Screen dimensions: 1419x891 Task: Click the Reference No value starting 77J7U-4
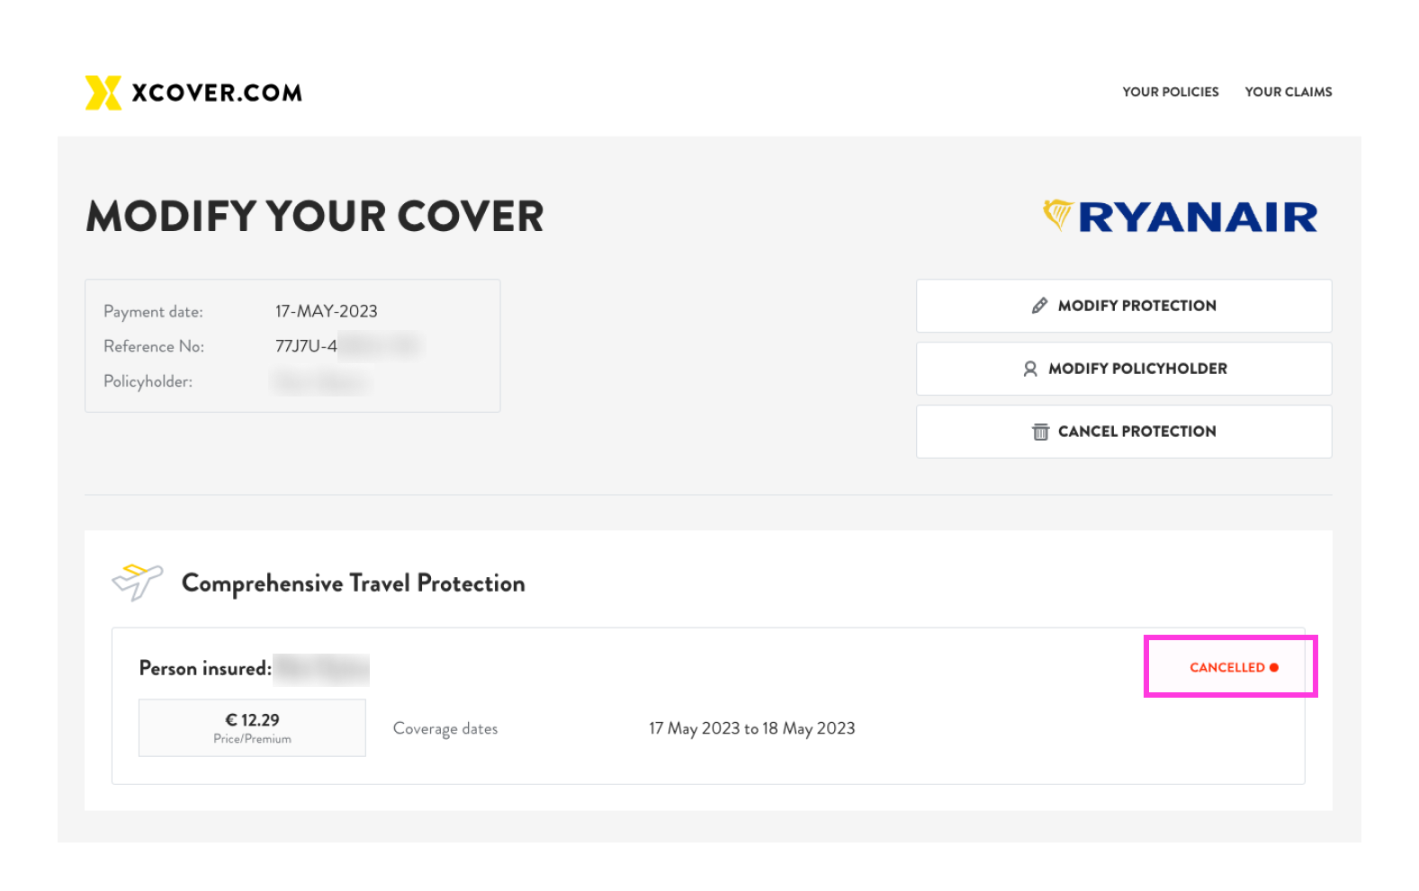point(347,345)
